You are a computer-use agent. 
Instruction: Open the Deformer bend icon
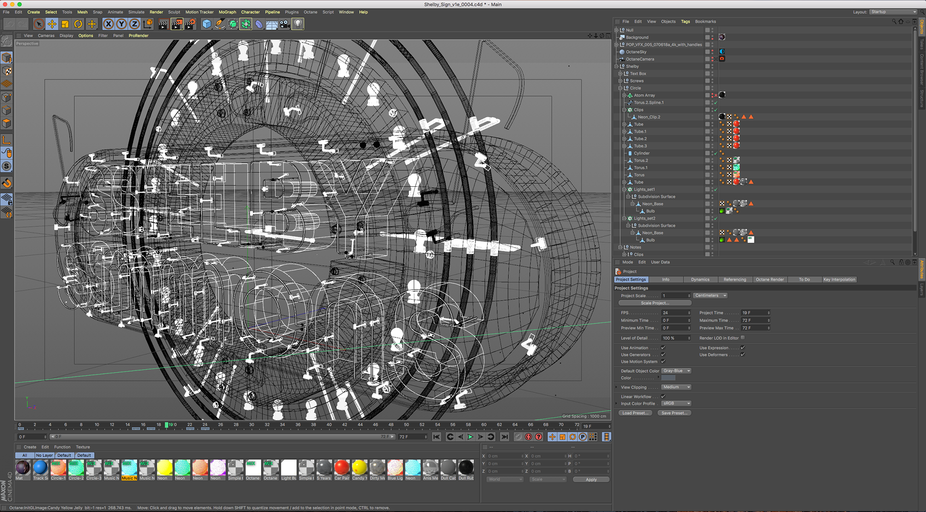(259, 24)
